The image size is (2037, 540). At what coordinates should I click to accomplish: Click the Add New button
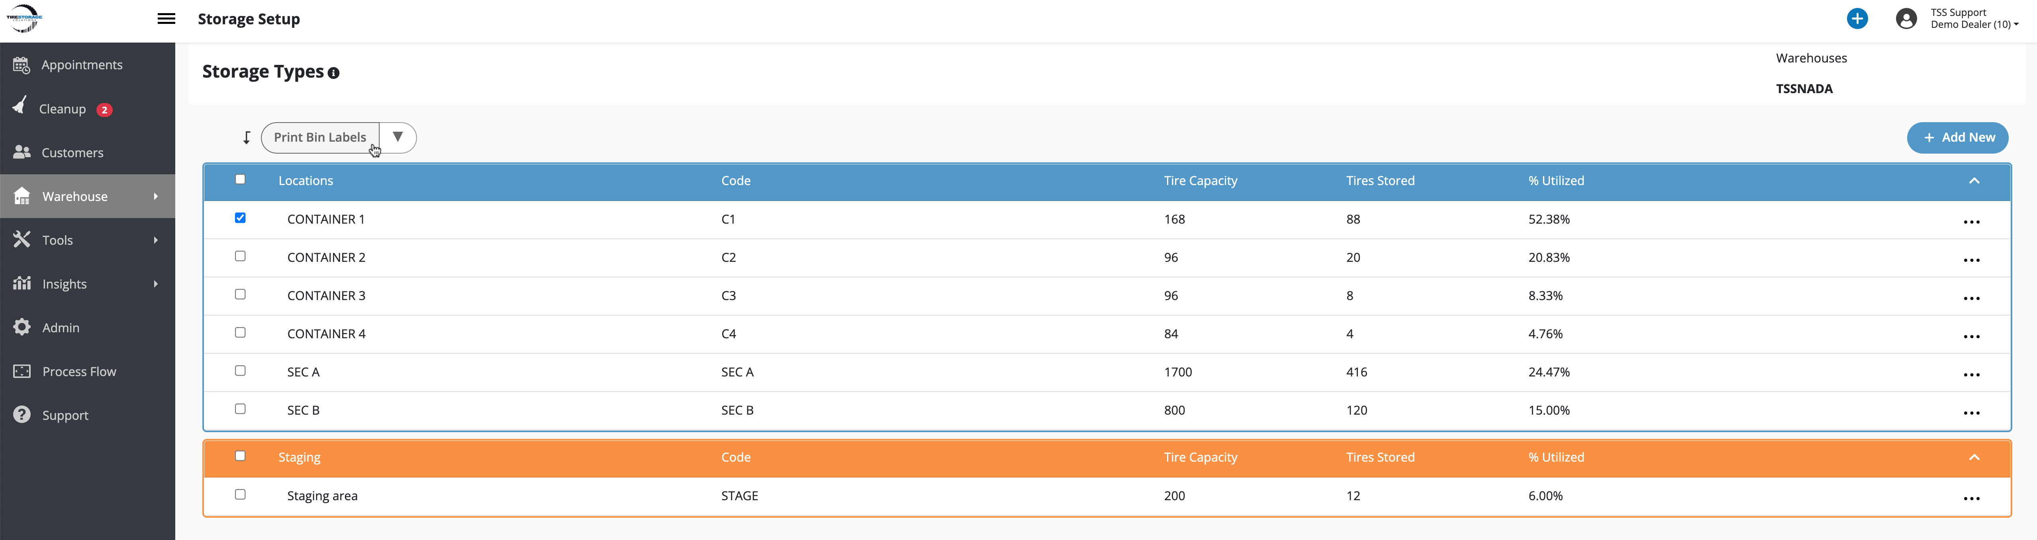pyautogui.click(x=1957, y=137)
